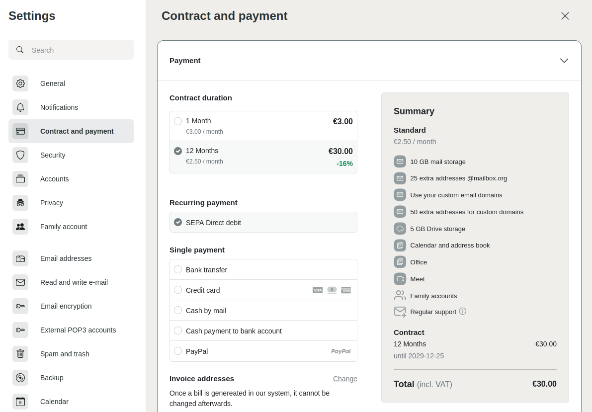
Task: Open the Family account settings
Action: click(64, 227)
